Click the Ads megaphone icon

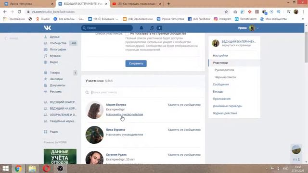click(x=46, y=92)
